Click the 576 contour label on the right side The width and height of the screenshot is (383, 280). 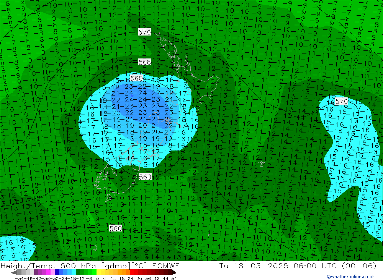click(x=341, y=101)
